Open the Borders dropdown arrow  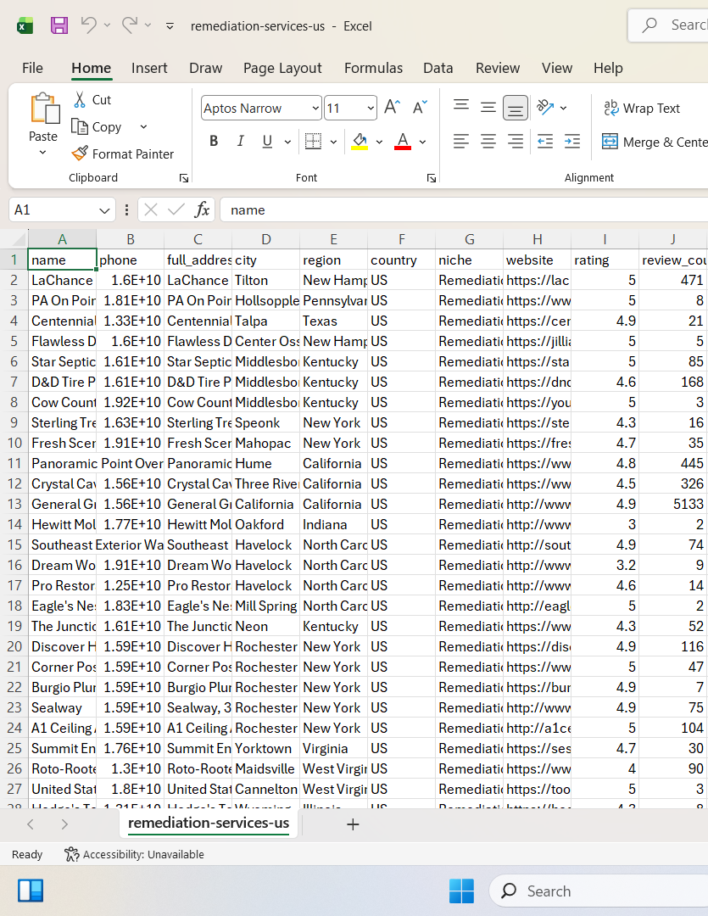pos(333,142)
